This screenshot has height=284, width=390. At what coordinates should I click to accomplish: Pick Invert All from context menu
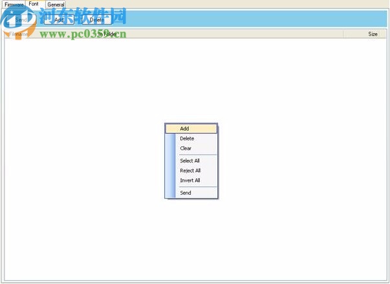[x=191, y=180]
